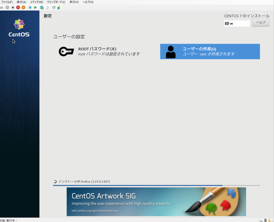Screen dimensions: 274x222
Task: Click the 状態: 実行中 status text
Action: (7, 220)
